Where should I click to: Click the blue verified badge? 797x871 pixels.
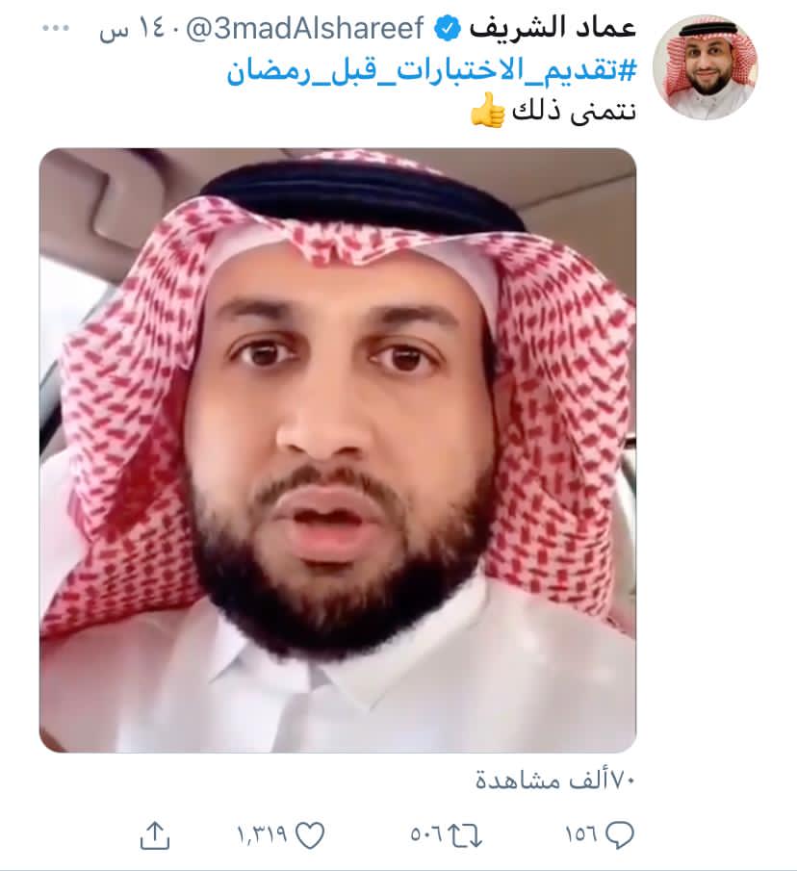click(x=447, y=29)
